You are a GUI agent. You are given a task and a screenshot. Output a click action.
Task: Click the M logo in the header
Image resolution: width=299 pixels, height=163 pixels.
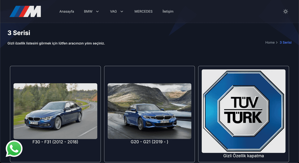[x=25, y=12]
